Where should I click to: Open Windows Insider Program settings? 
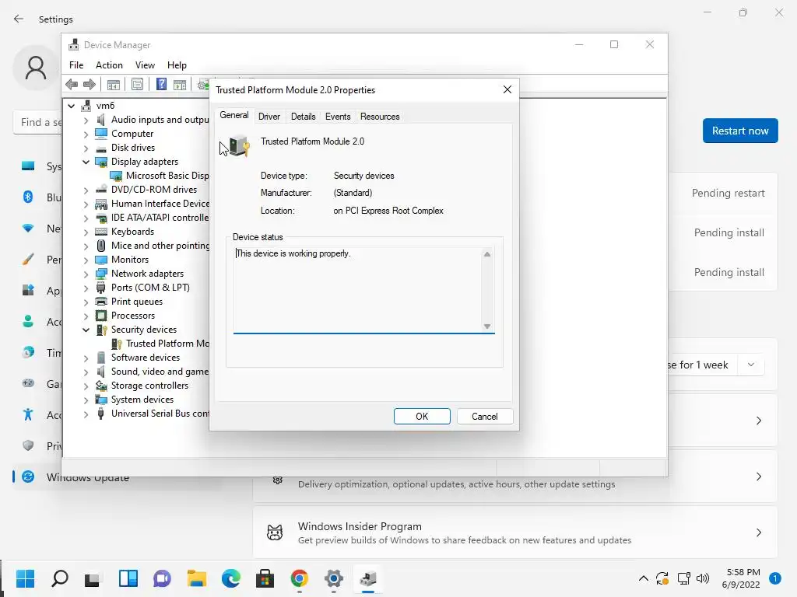[x=515, y=532]
